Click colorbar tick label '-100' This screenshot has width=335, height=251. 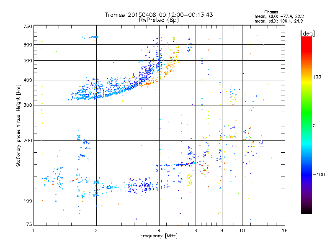point(319,174)
